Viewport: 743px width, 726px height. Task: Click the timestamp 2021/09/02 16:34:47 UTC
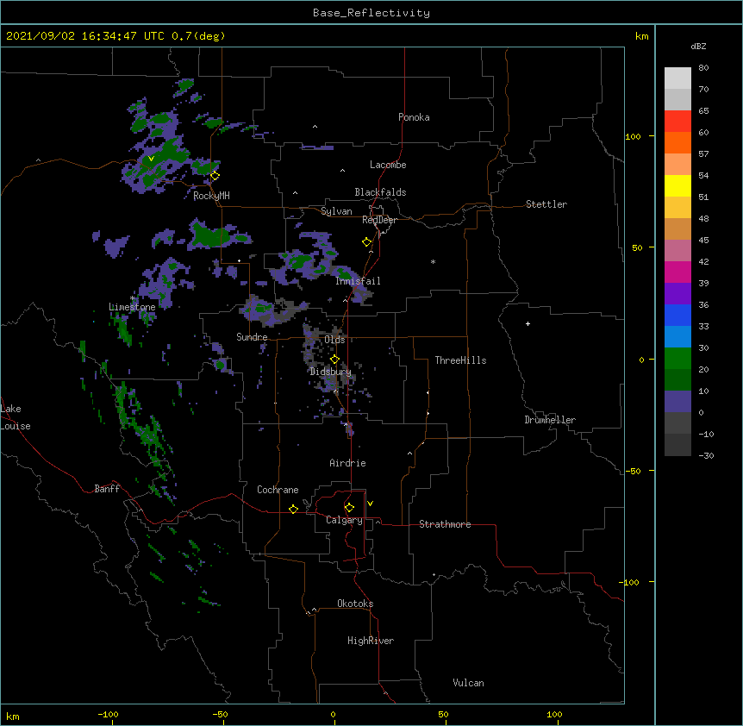pyautogui.click(x=85, y=36)
